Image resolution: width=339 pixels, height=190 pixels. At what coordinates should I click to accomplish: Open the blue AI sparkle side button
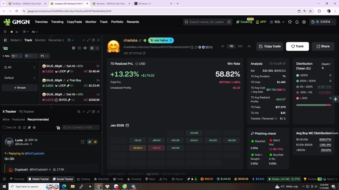(x=335, y=99)
